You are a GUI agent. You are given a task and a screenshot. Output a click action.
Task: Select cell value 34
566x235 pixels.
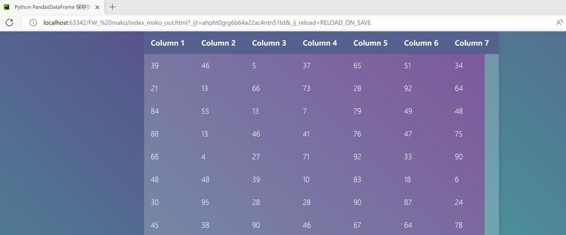(459, 66)
